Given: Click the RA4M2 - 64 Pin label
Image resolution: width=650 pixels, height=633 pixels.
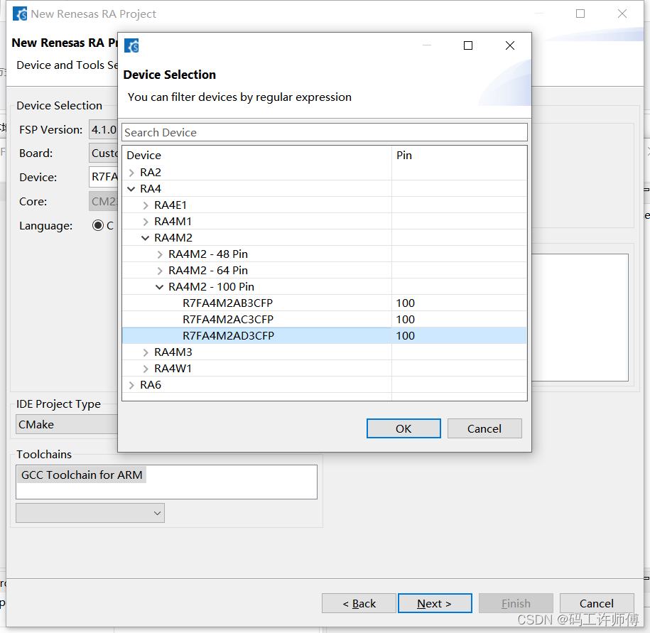Looking at the screenshot, I should tap(208, 270).
